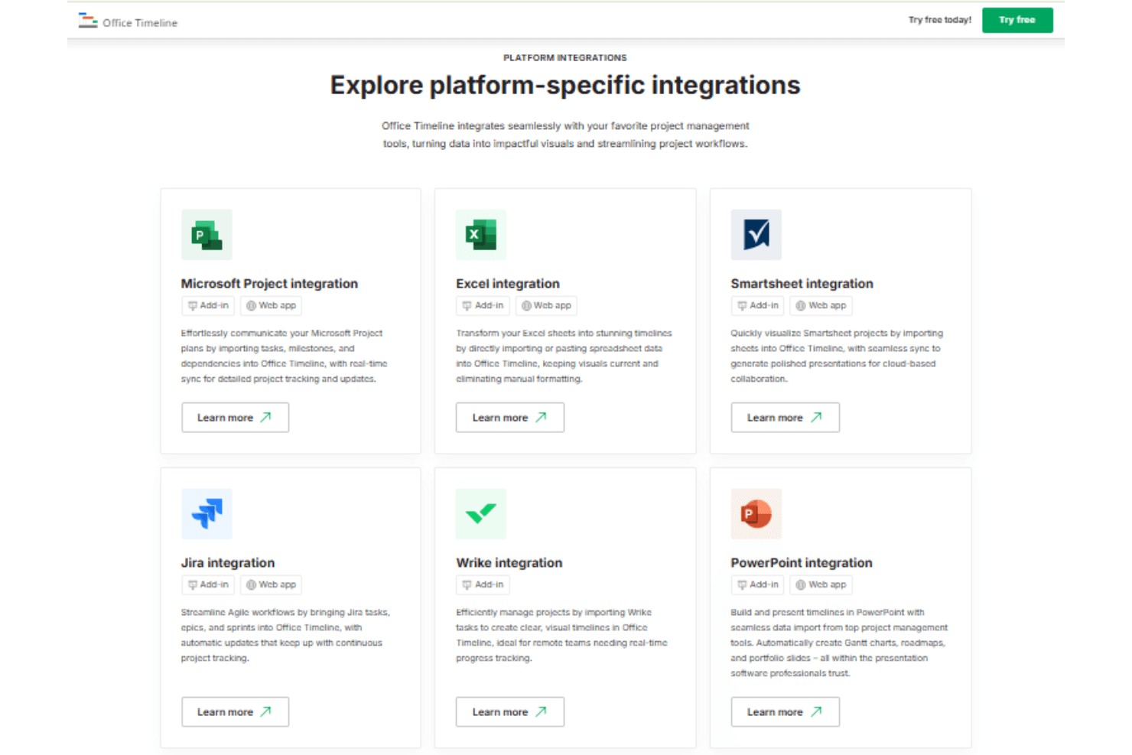Click the PLATFORM INTEGRATIONS label
Viewport: 1132px width, 755px height.
pyautogui.click(x=565, y=58)
